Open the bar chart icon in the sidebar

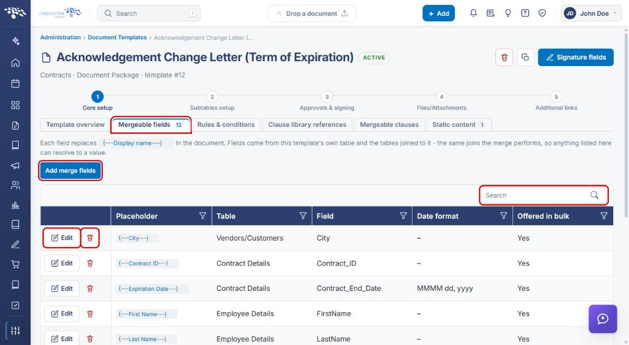click(15, 205)
